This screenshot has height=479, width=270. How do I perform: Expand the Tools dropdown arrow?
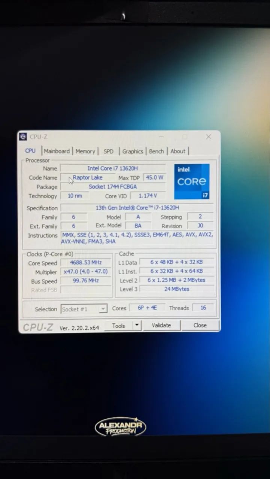click(x=137, y=325)
